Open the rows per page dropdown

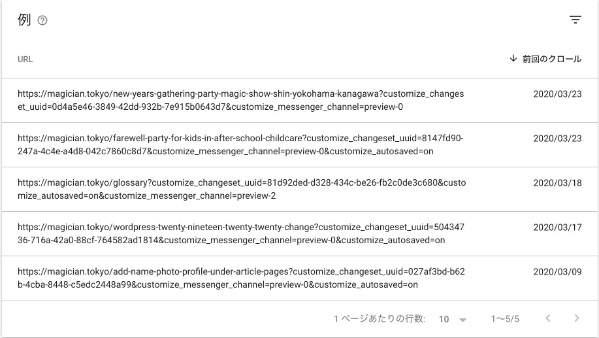pos(462,319)
